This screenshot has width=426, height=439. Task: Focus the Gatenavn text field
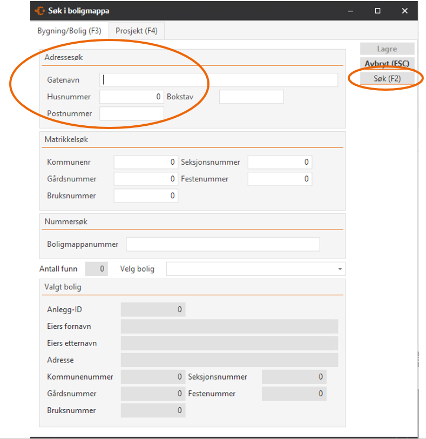pos(219,80)
